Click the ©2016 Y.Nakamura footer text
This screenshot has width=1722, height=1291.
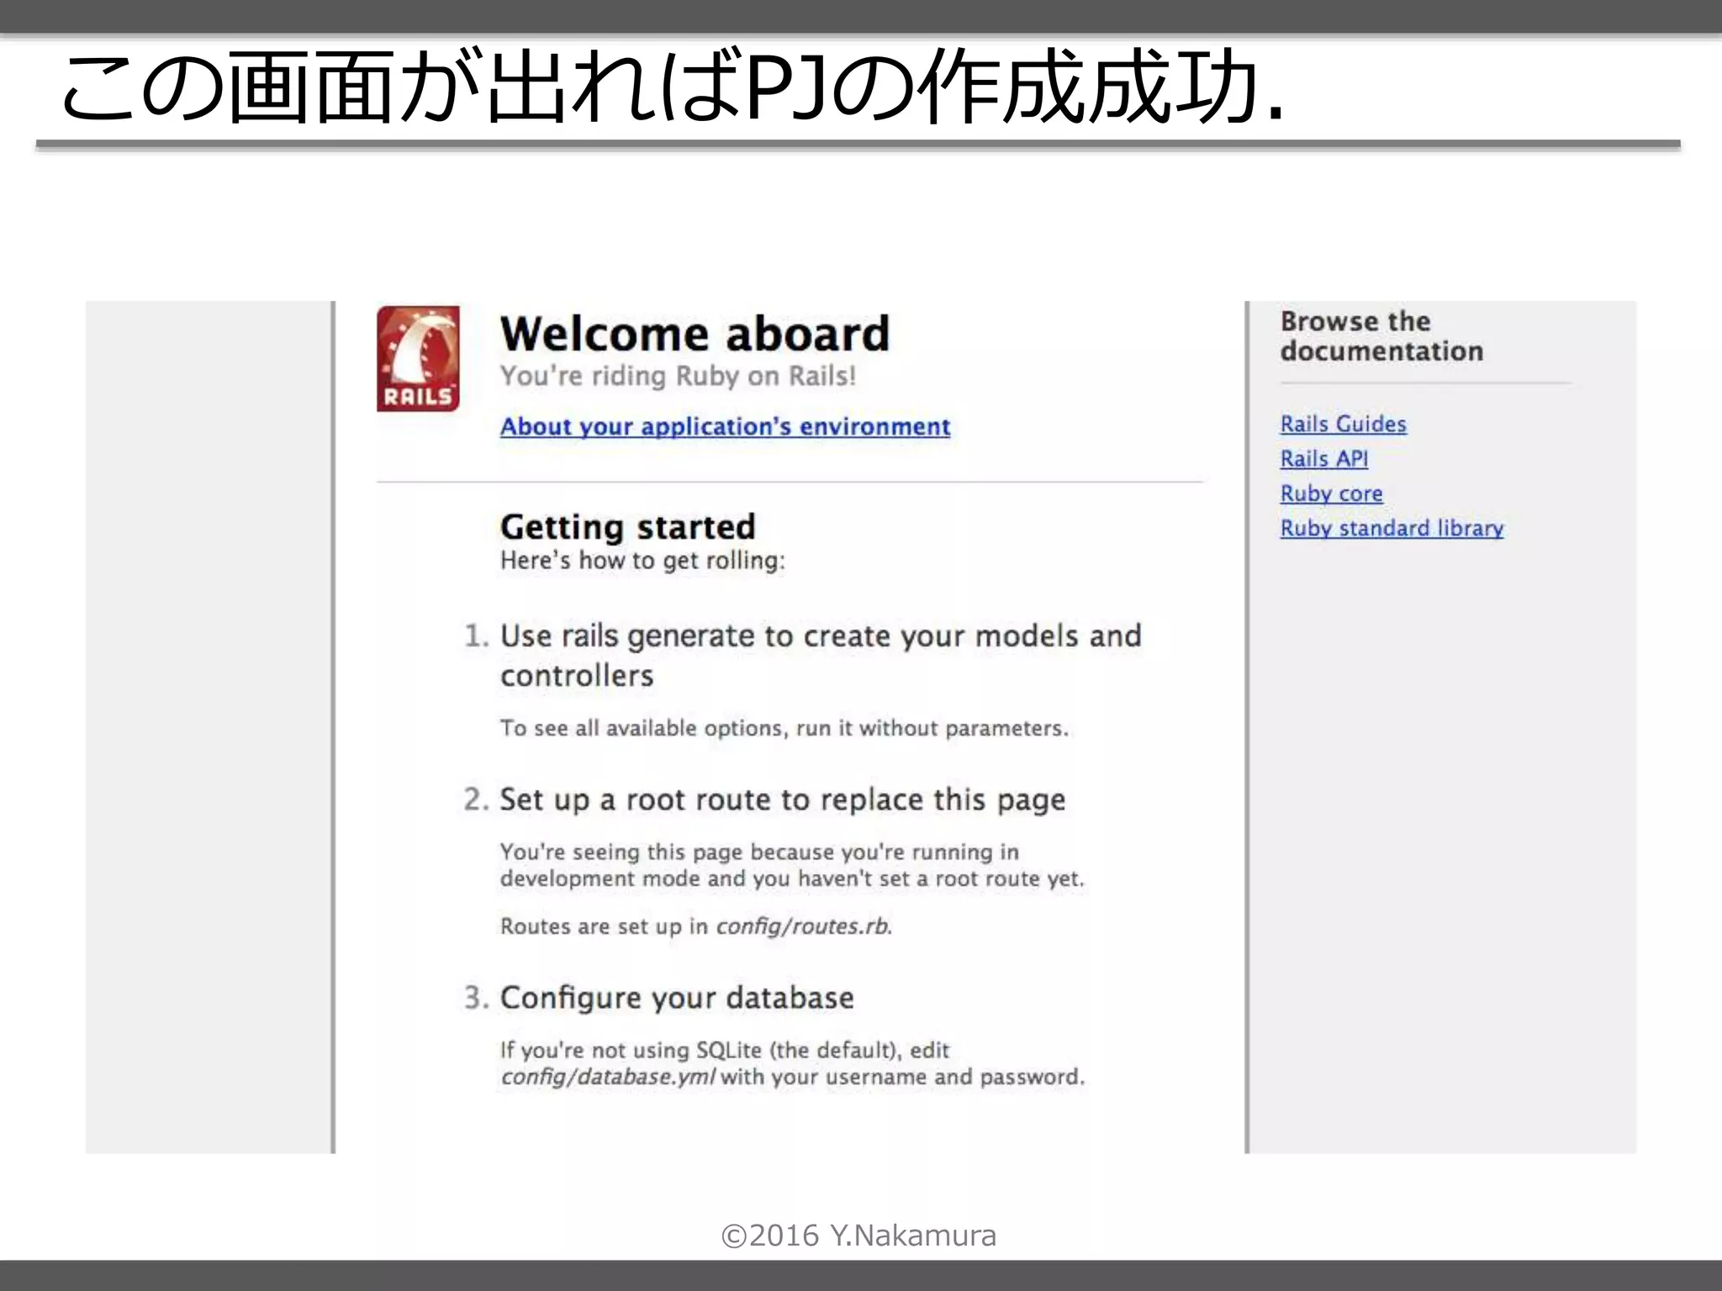click(858, 1236)
